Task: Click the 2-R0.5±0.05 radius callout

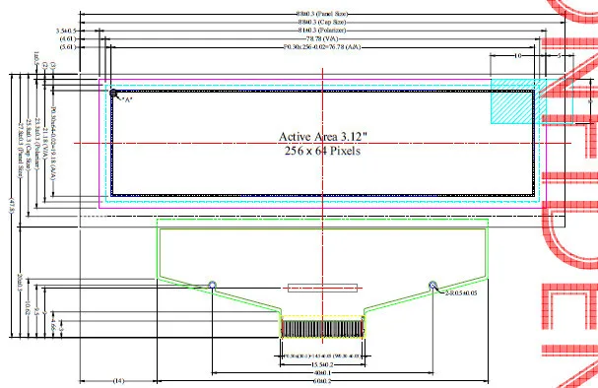Action: coord(461,293)
